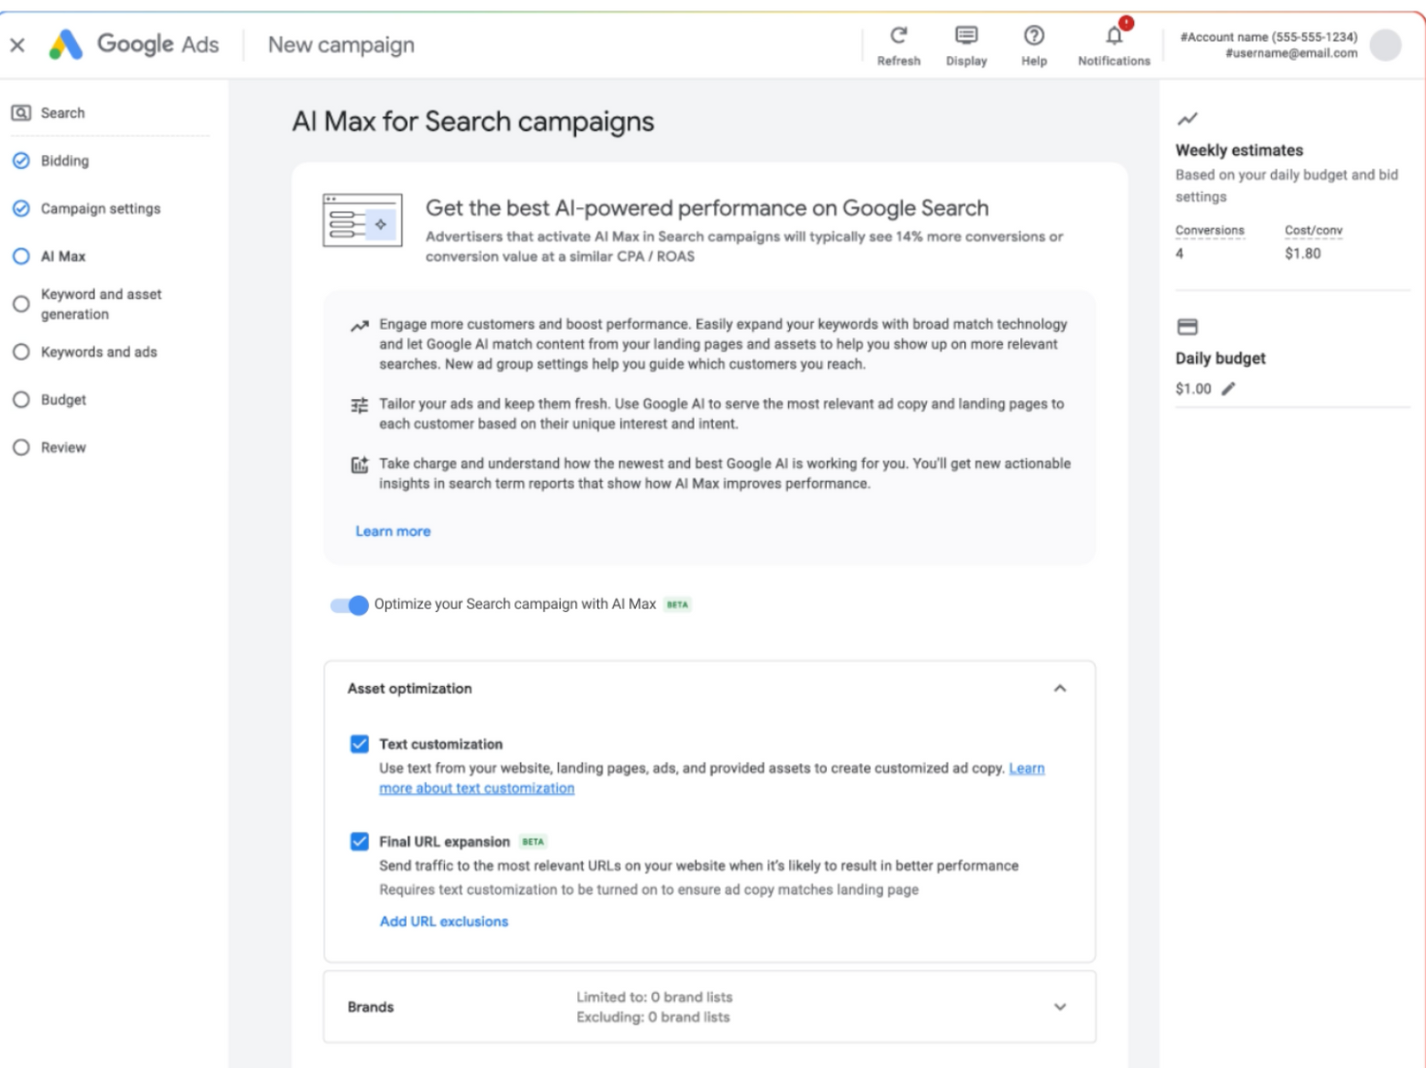The image size is (1426, 1068).
Task: Uncheck the Text customization checkbox
Action: tap(359, 744)
